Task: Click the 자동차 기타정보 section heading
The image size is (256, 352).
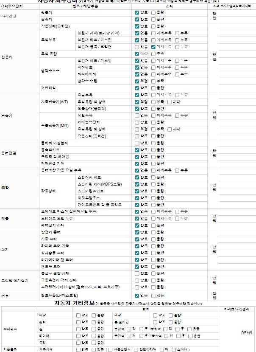Action: coord(75,303)
